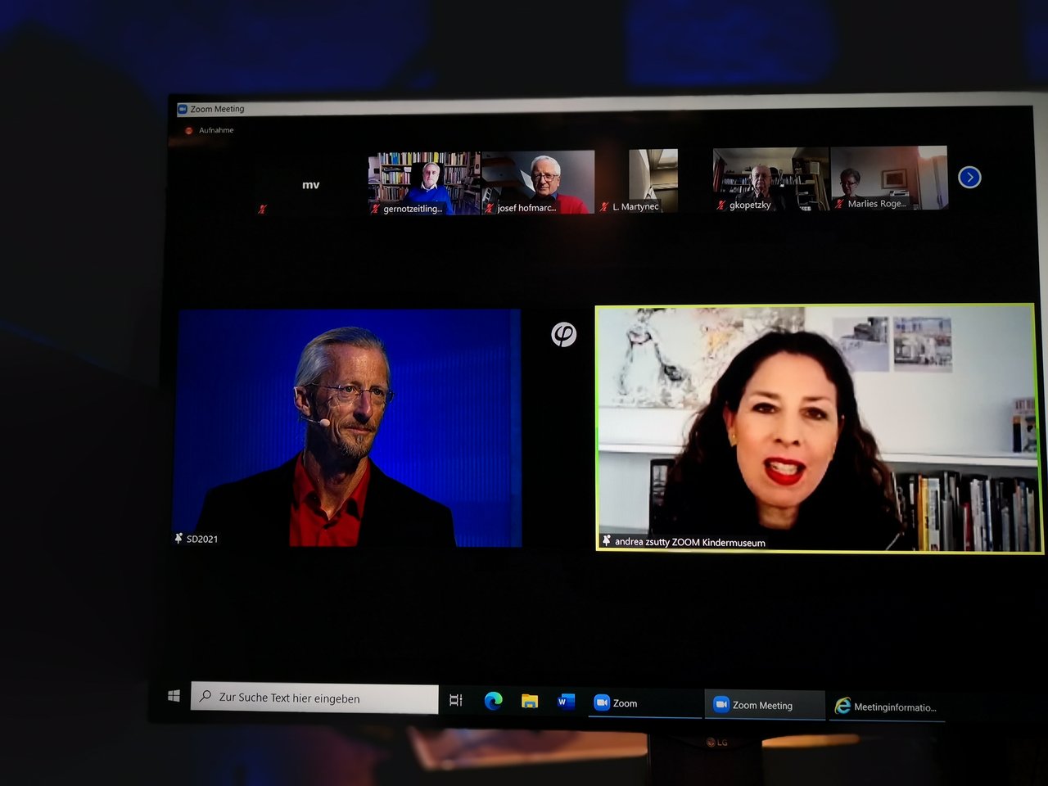
Task: Click the muted microphone icon of gernotzeitling
Action: 375,209
